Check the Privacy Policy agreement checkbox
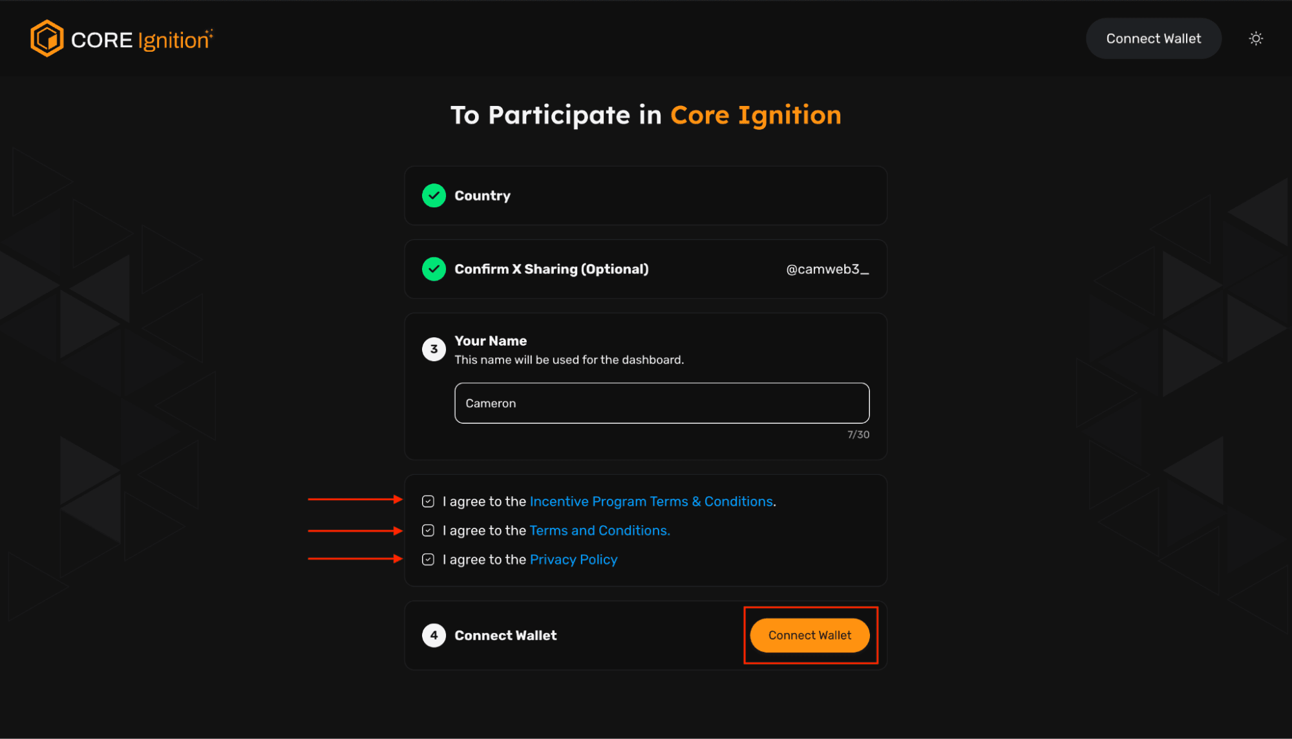Screen dimensions: 1292x739 coord(428,559)
